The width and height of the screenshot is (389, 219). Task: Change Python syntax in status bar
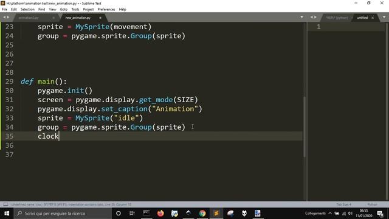pos(372,204)
